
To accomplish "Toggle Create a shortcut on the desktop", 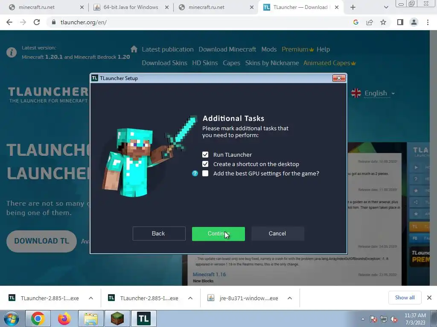I will coord(205,164).
